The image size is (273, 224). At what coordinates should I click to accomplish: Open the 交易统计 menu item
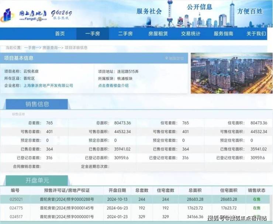tap(191, 34)
